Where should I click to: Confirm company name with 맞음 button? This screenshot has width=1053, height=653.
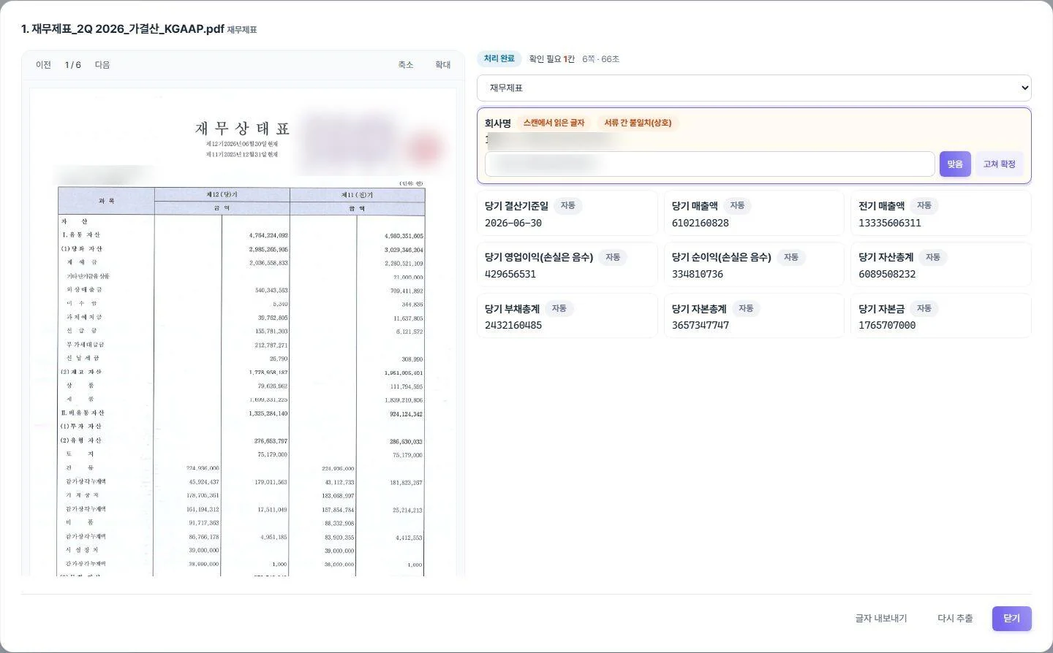tap(955, 164)
